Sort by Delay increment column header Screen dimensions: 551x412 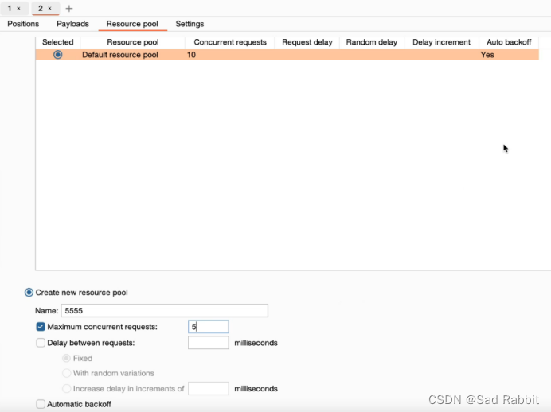(441, 42)
